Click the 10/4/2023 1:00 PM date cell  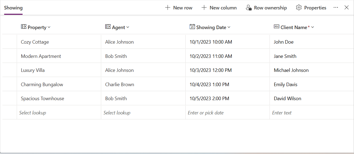227,84
